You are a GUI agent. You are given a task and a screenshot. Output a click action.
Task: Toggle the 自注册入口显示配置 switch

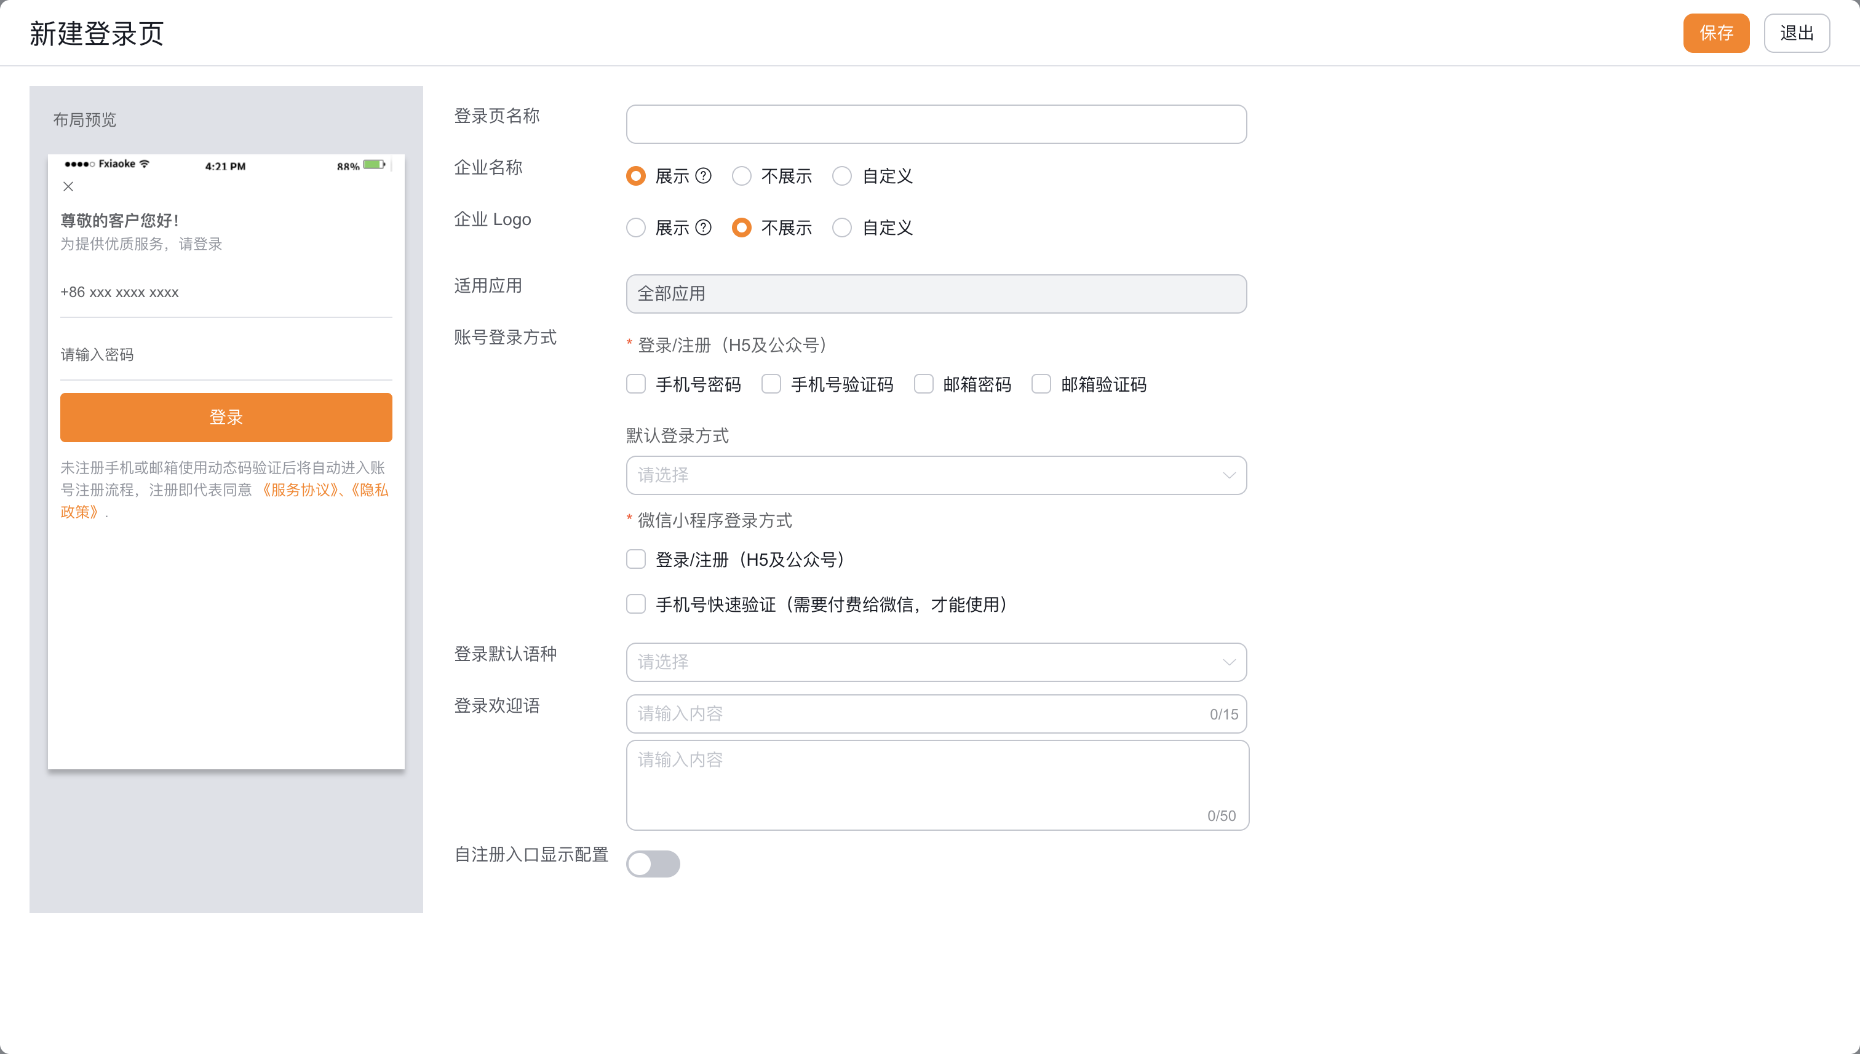(653, 863)
